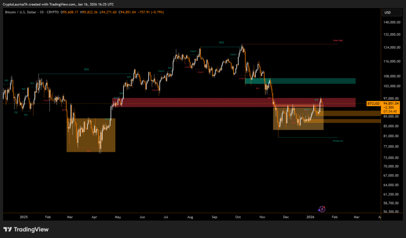Click the 108,000.00 price axis label
406x238 pixels.
coord(392,76)
